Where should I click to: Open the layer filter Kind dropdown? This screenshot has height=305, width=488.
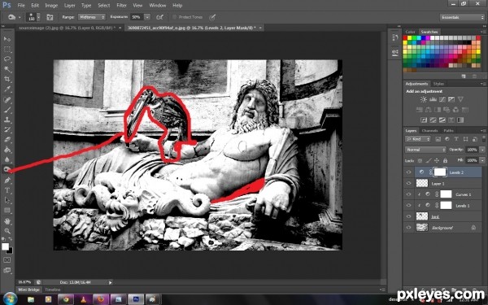418,139
